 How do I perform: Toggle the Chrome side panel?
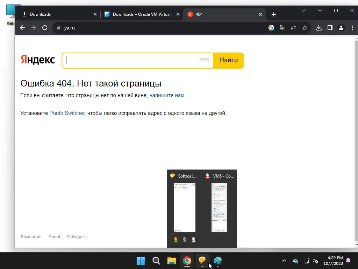330,28
